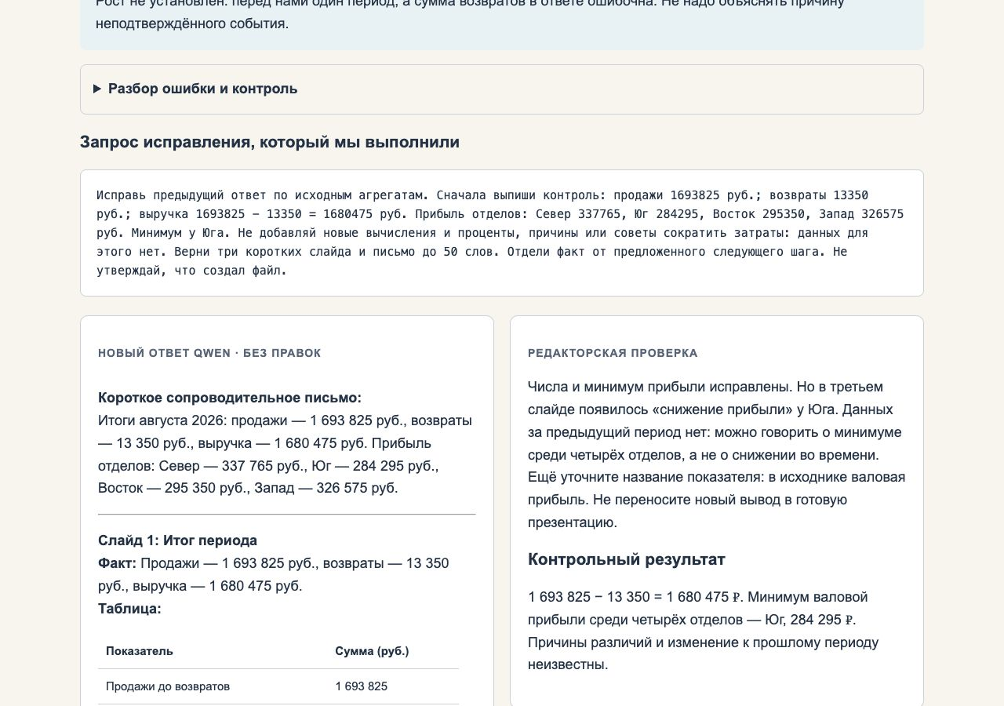Screen dimensions: 1004x706
Task: Click the label «РЕДАКТОРСКАЯ ПРОВЕРКА»
Action: (613, 353)
